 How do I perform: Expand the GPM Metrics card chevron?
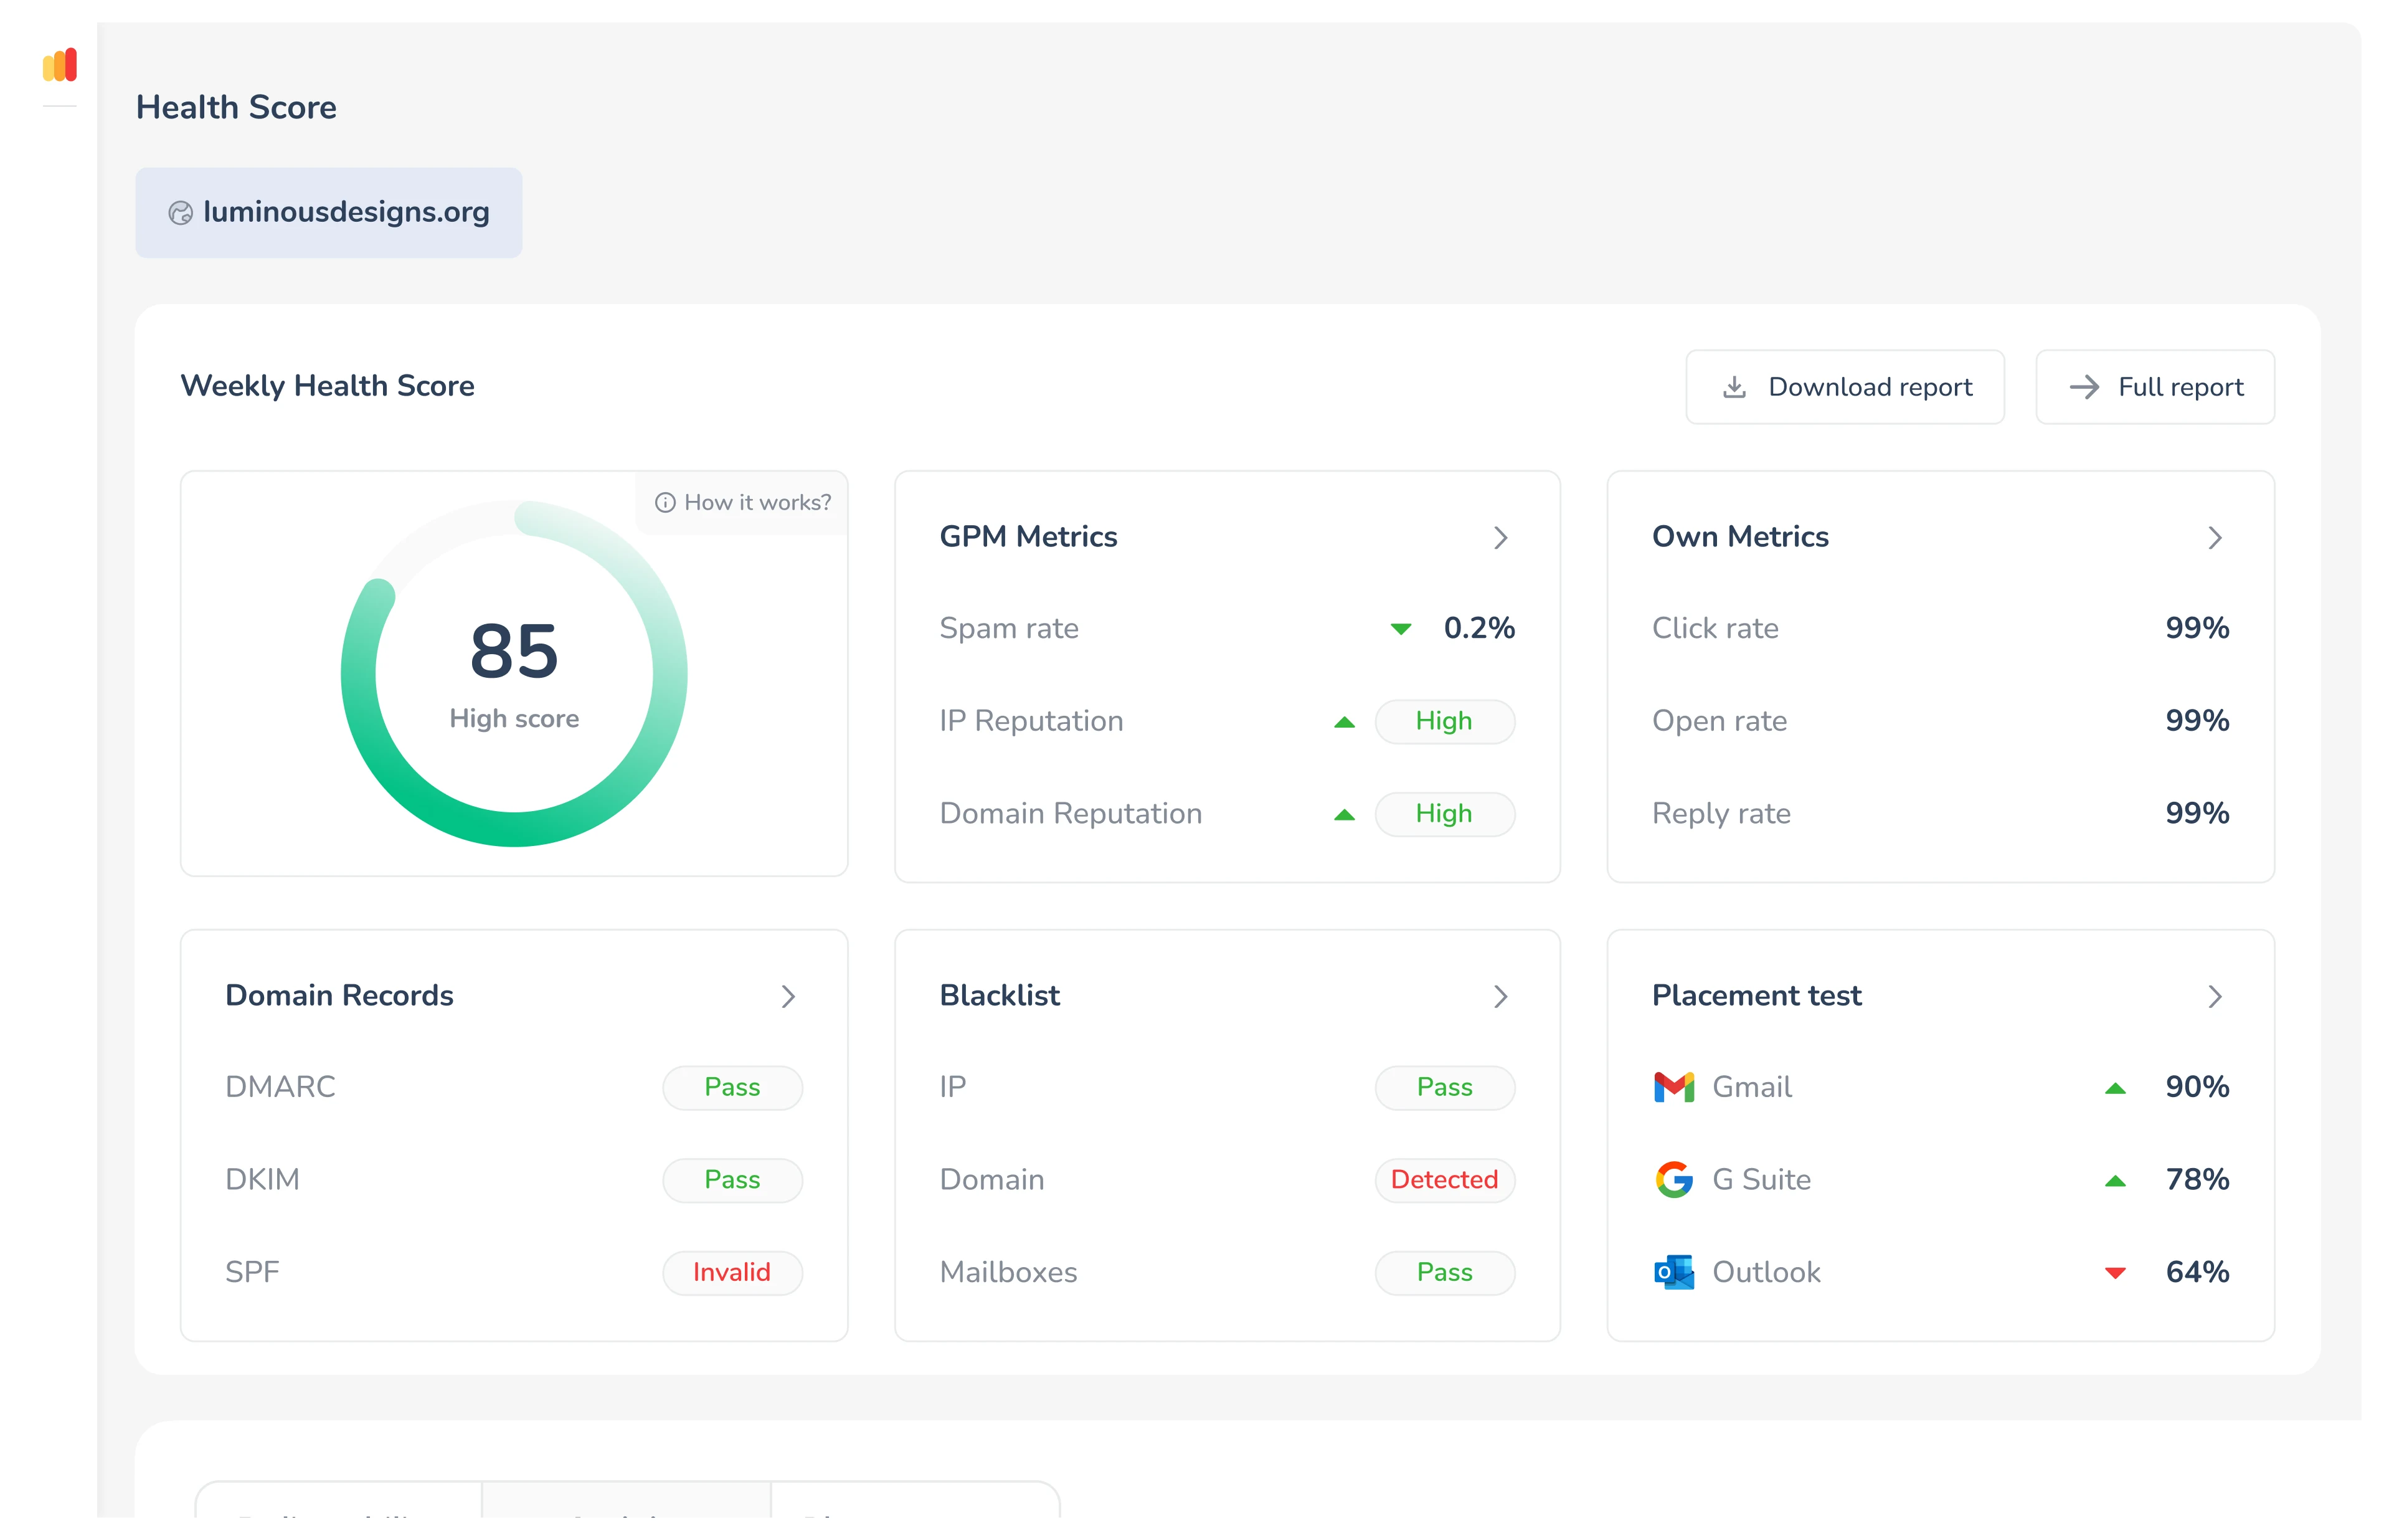point(1500,538)
